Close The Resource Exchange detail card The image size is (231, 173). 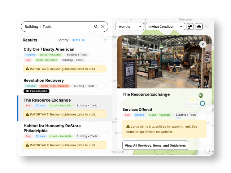pos(203,44)
